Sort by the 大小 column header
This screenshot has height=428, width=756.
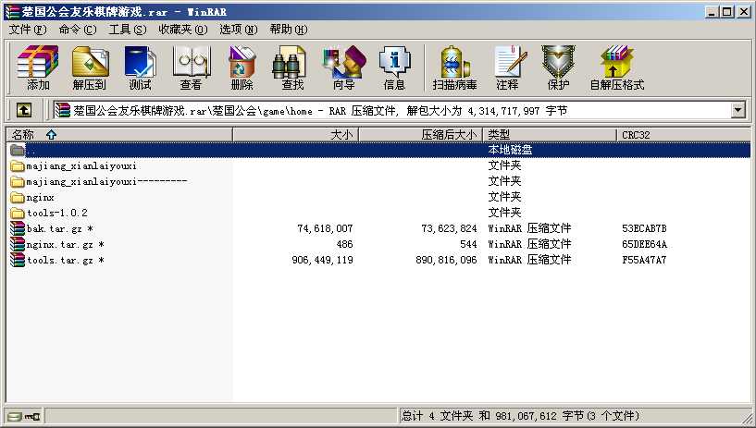tap(295, 135)
